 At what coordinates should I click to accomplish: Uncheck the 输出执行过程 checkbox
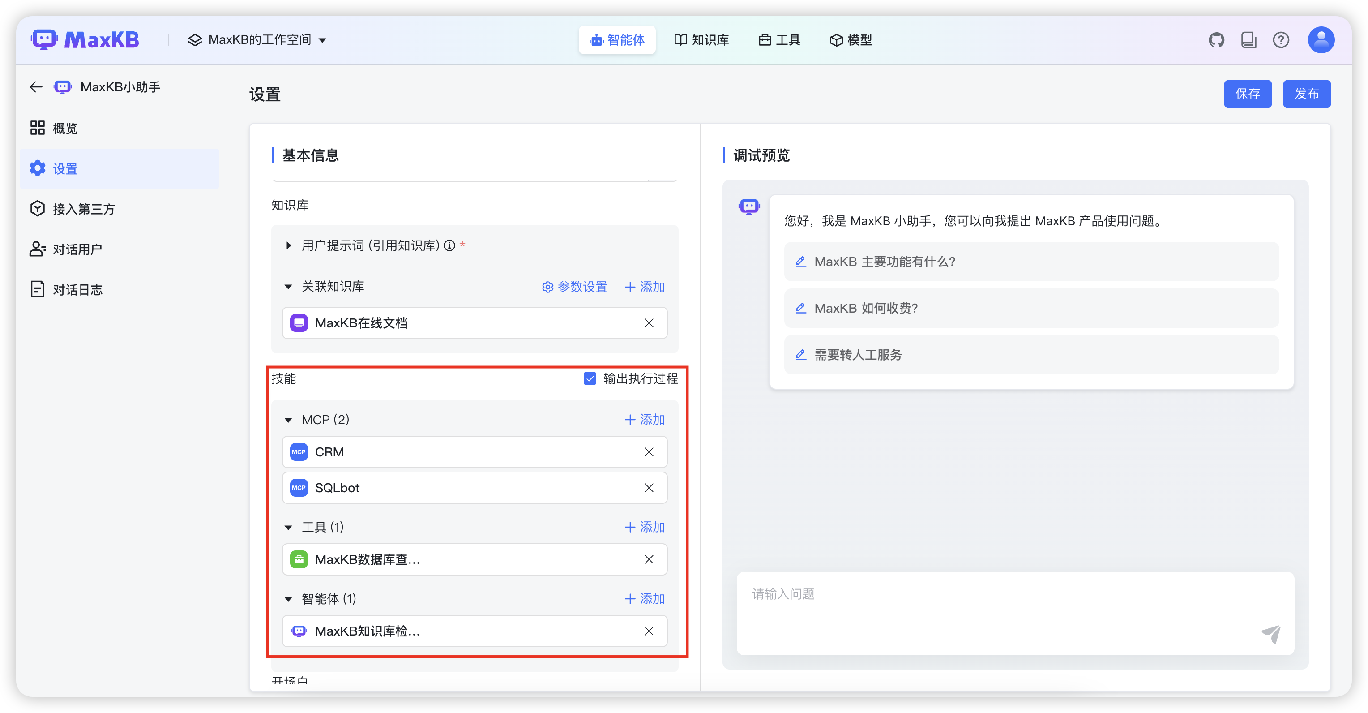tap(590, 378)
